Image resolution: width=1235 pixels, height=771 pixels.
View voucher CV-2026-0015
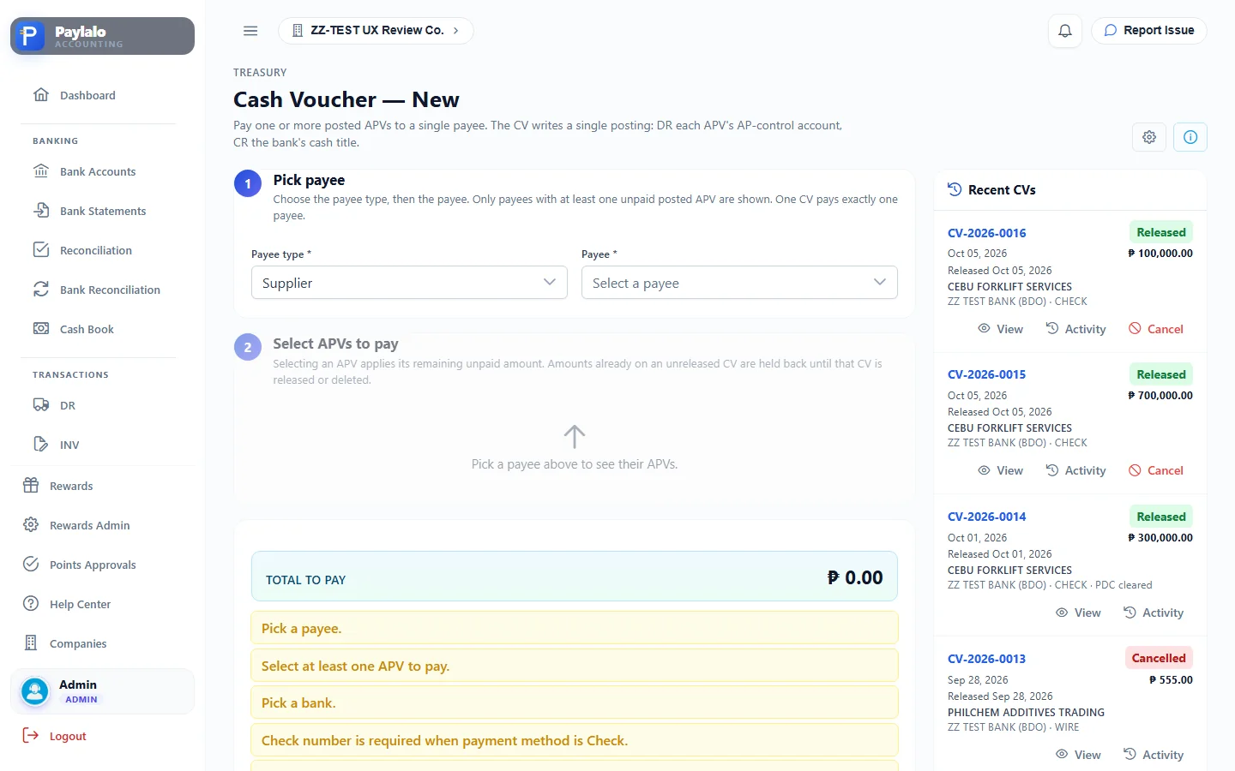[x=1000, y=470]
